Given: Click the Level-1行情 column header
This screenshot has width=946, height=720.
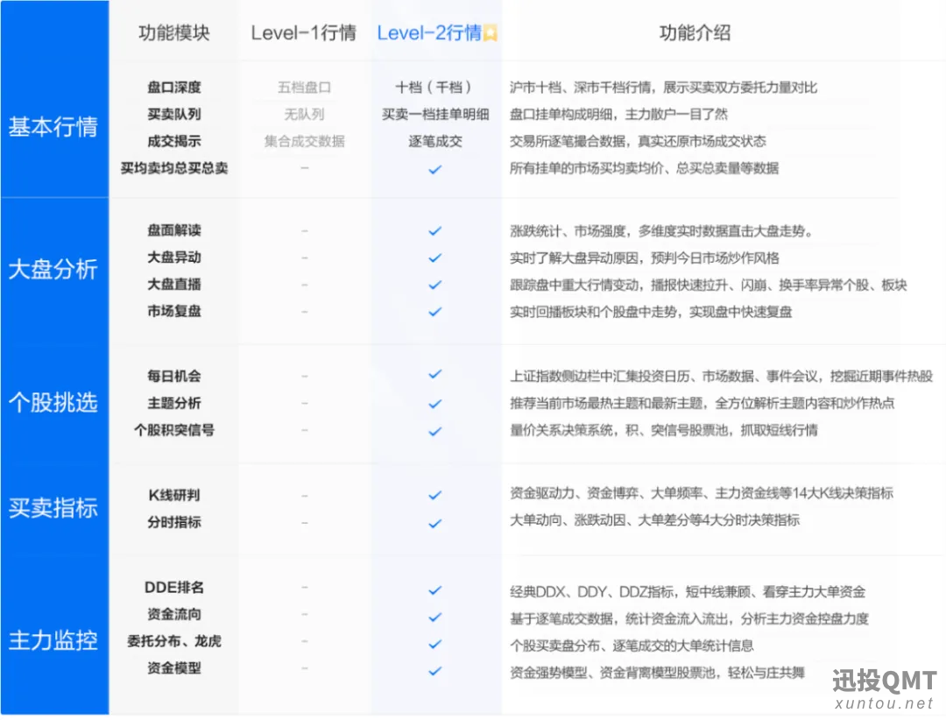Looking at the screenshot, I should point(303,33).
